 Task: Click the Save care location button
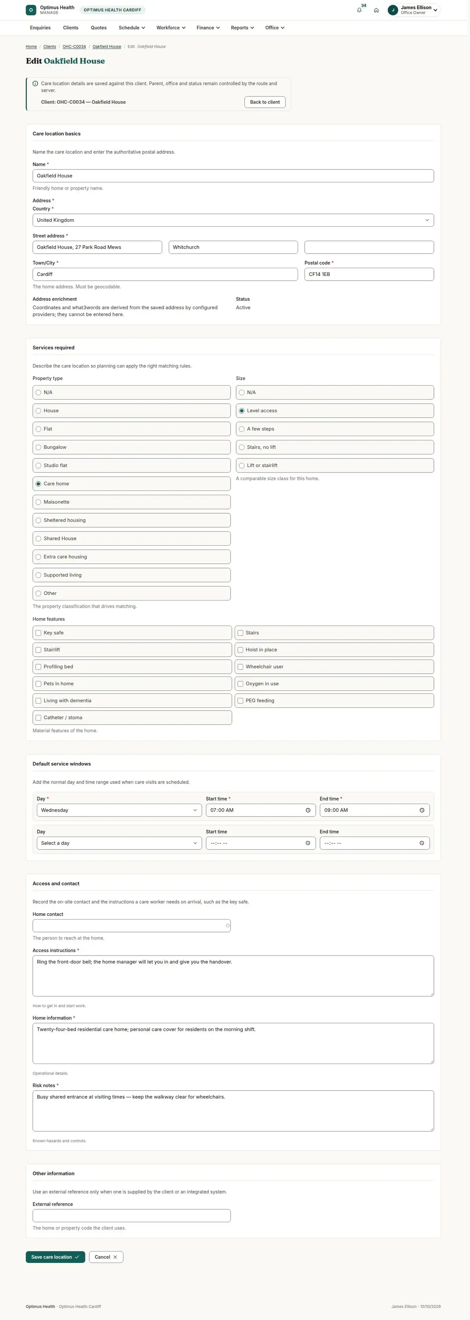pyautogui.click(x=55, y=1257)
